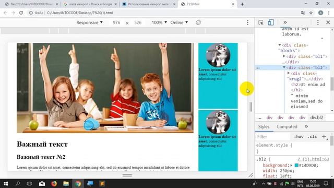Expand the background property triangle

point(291,165)
